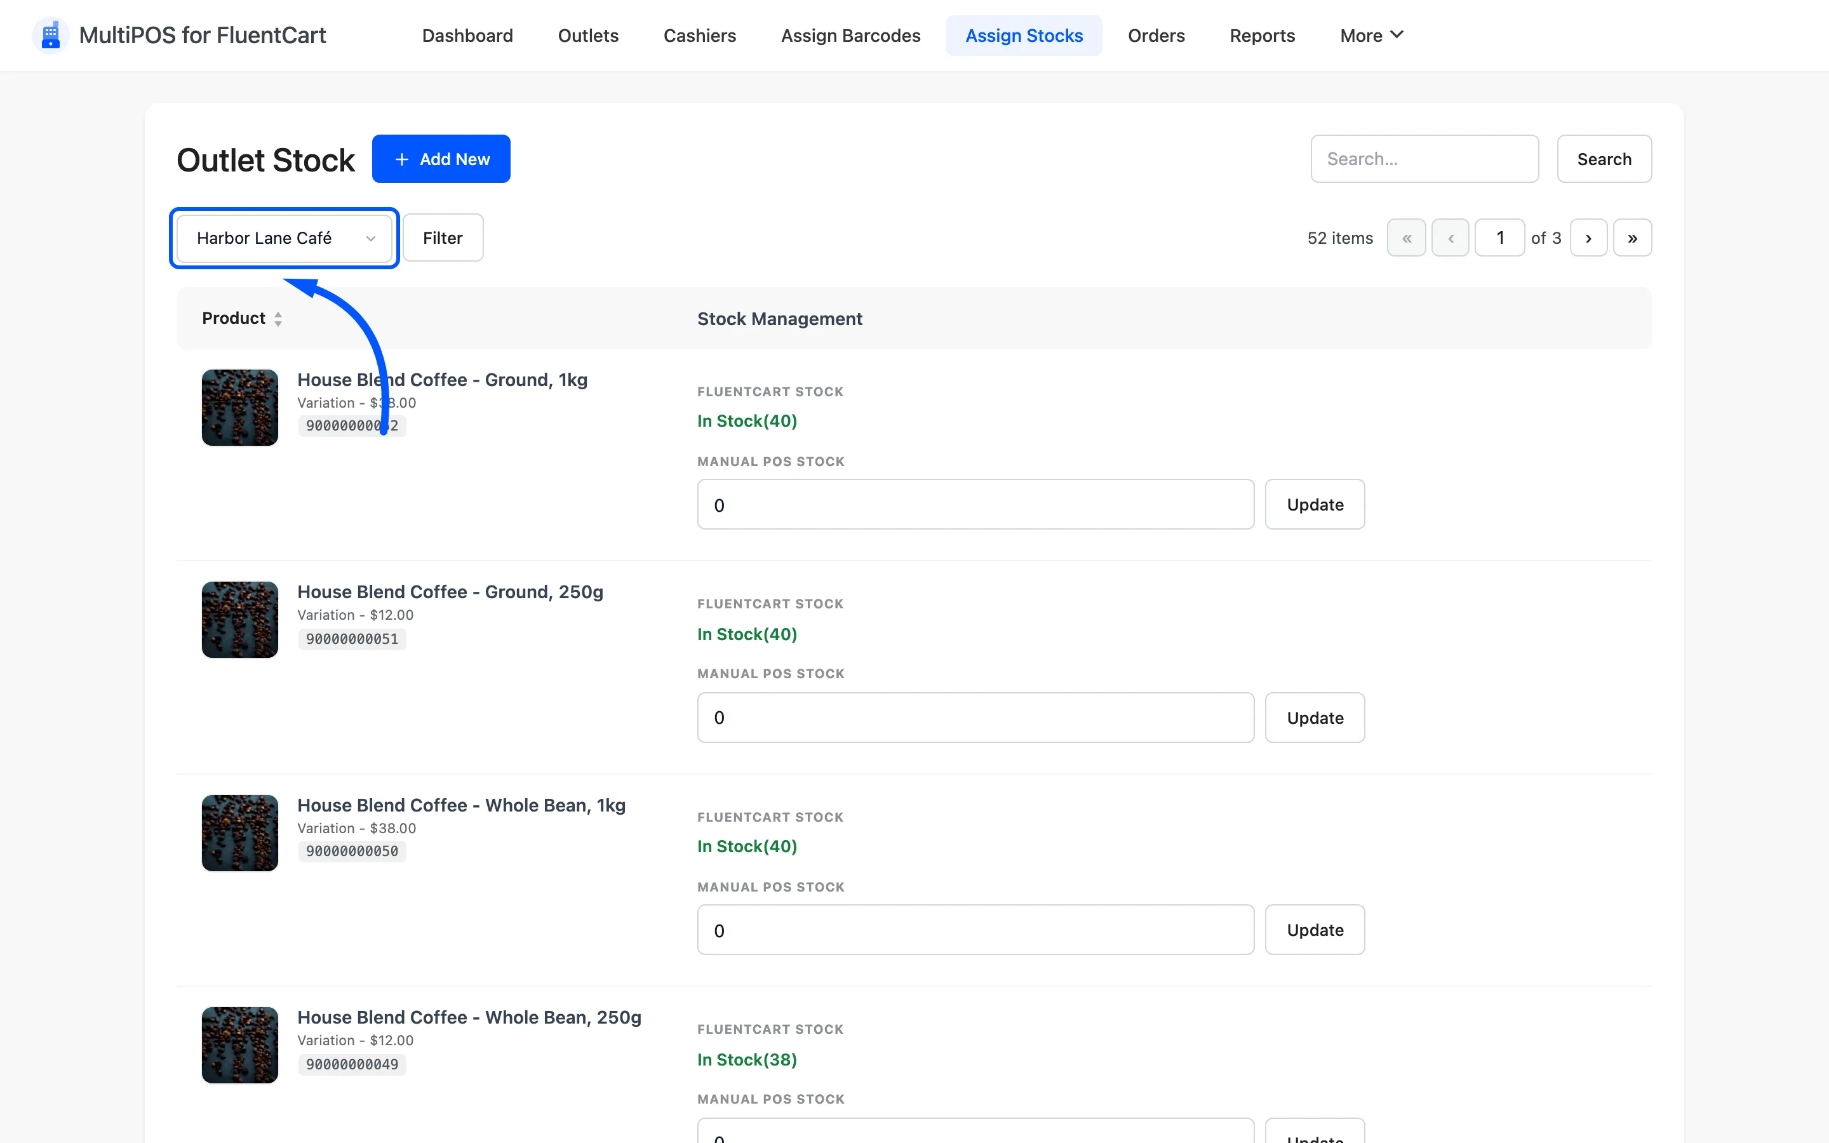Click thumbnail of House Blend Ground, 250g
The width and height of the screenshot is (1829, 1143).
(x=239, y=620)
